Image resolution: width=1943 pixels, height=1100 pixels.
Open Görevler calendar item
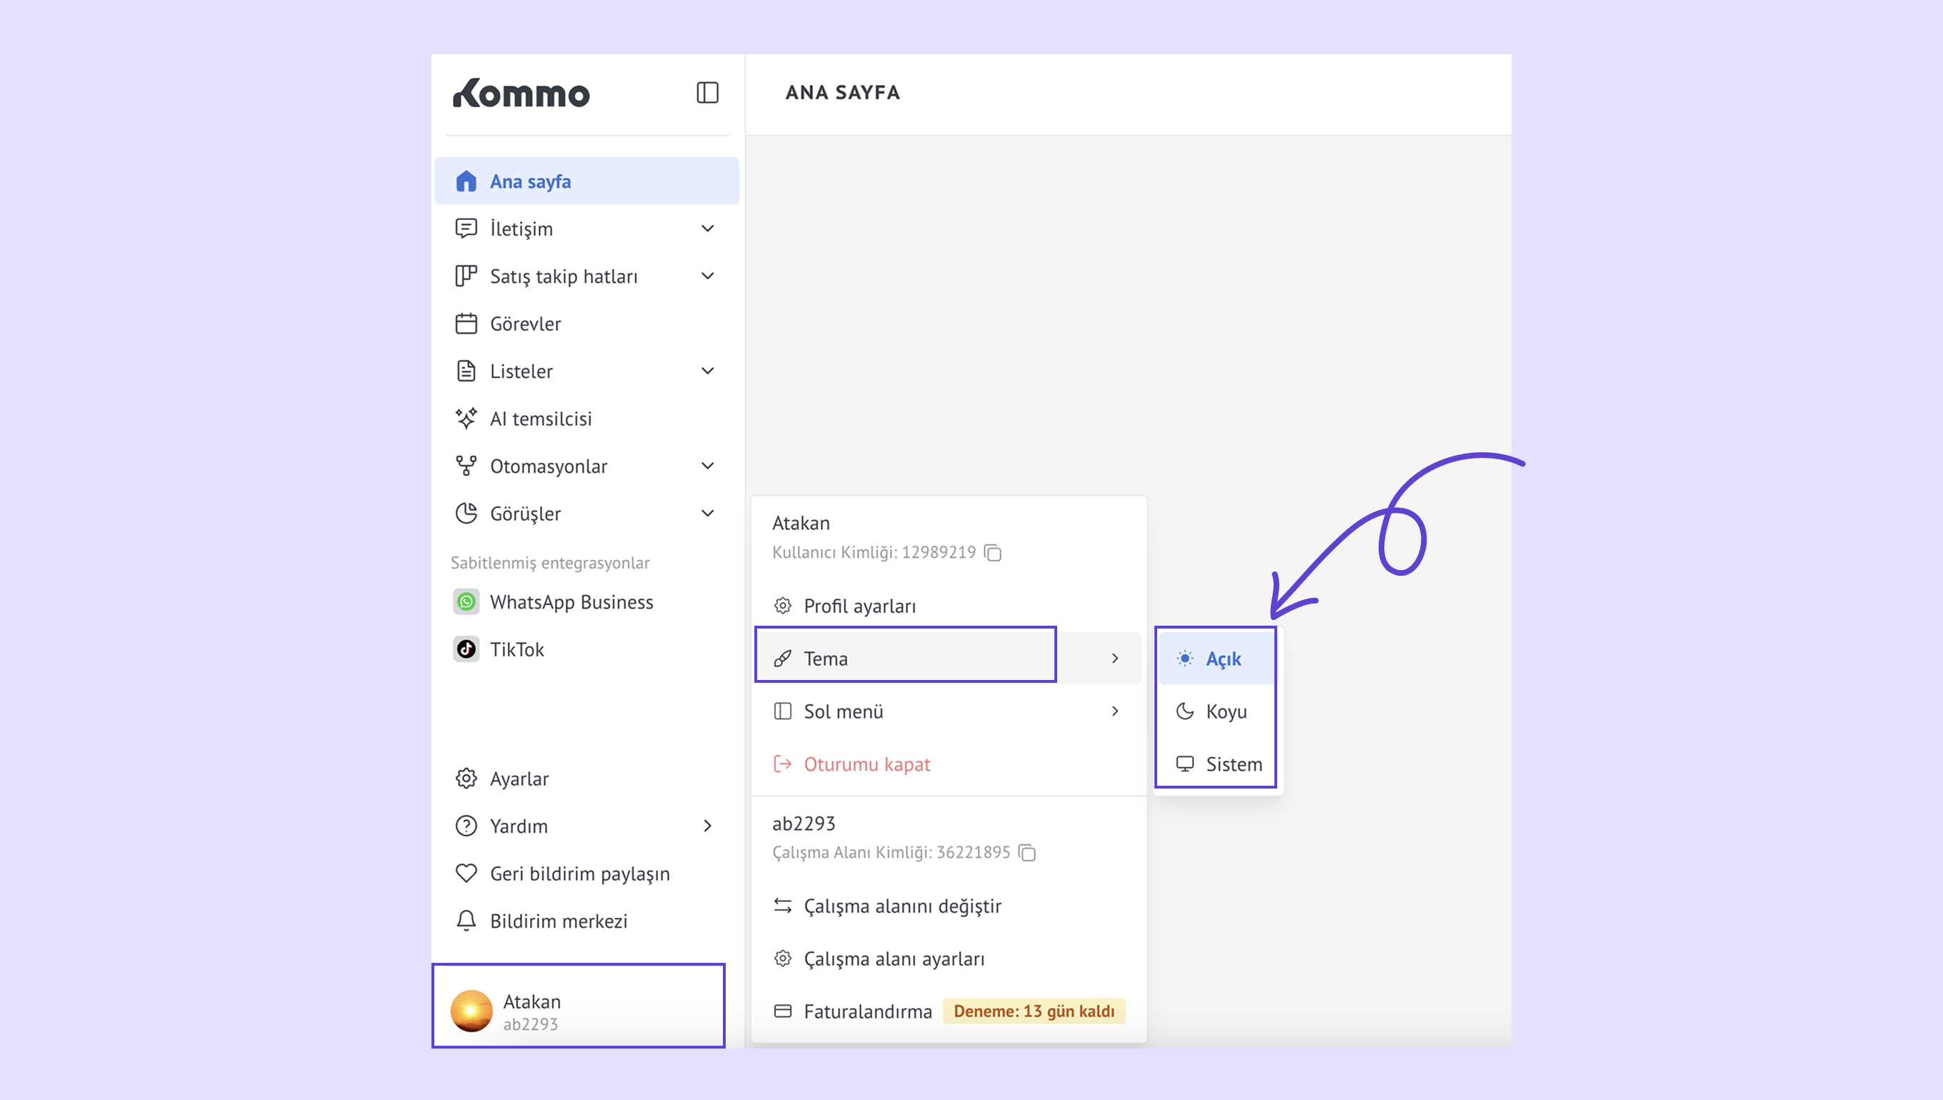coord(525,324)
